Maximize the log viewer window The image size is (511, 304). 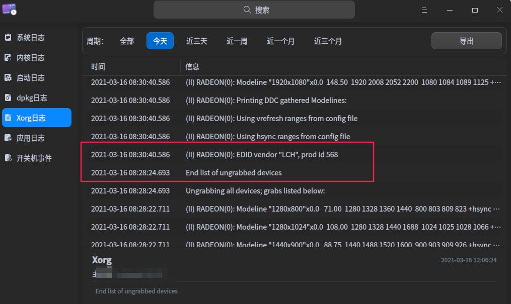click(475, 10)
